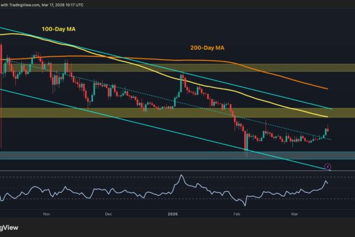
Task: Select the latest candle at chart's right edge
Action: pos(328,129)
